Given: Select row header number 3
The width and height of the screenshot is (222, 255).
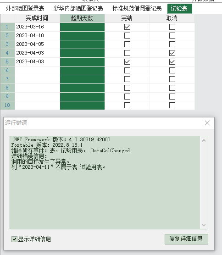Looking at the screenshot, I should 7,44.
